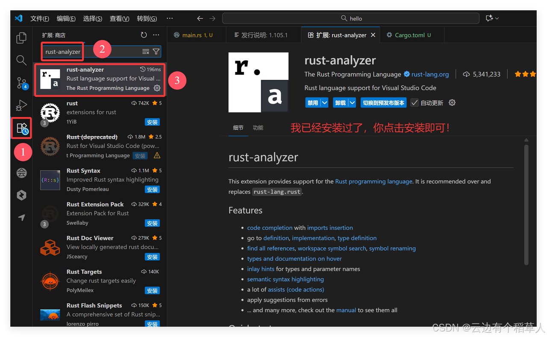
Task: Open the 编辑(E) menu
Action: [66, 18]
